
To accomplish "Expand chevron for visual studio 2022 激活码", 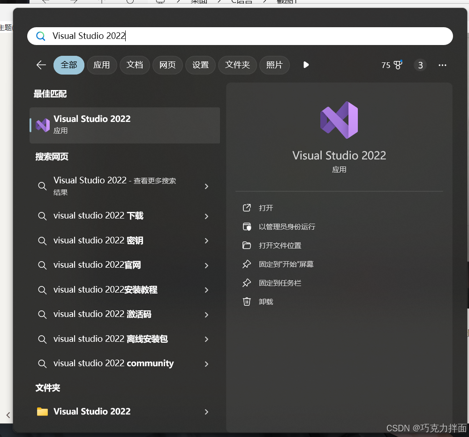I will tap(206, 315).
